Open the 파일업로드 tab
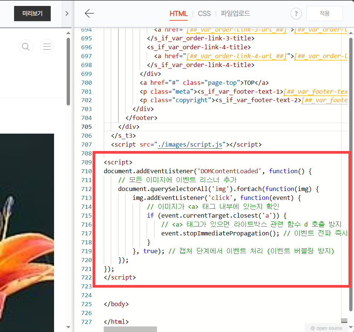The width and height of the screenshot is (354, 332). coord(235,14)
